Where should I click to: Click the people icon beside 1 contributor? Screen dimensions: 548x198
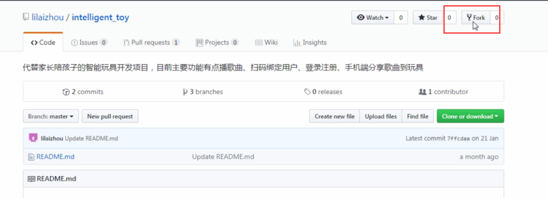(x=422, y=92)
